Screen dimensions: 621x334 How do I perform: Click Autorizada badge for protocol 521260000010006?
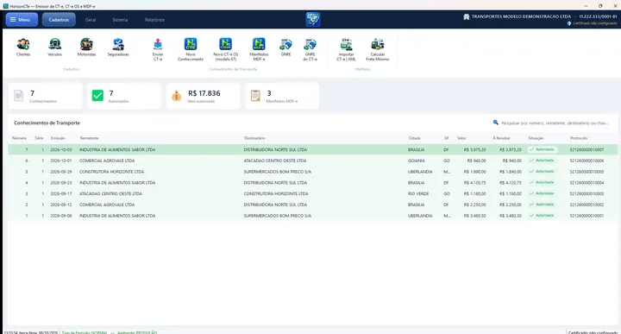click(542, 161)
